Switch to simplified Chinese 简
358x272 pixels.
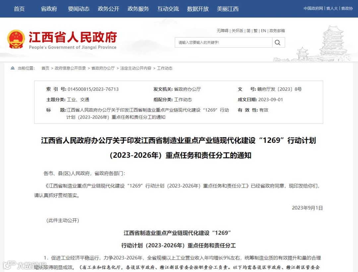tap(248, 30)
